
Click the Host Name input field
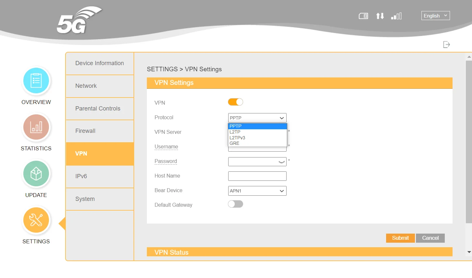[x=257, y=176]
